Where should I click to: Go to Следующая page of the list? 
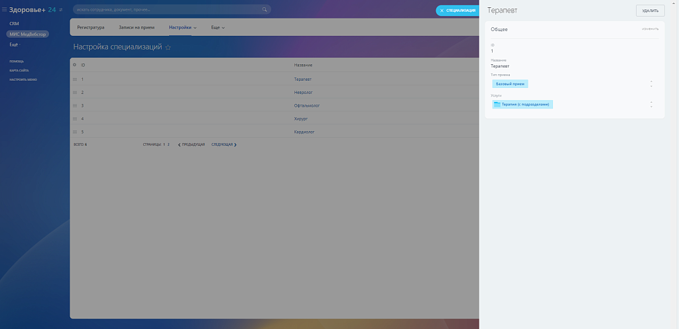coord(224,144)
